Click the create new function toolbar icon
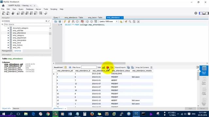Image resolution: width=209 pixels, height=117 pixels. pyautogui.click(x=36, y=13)
